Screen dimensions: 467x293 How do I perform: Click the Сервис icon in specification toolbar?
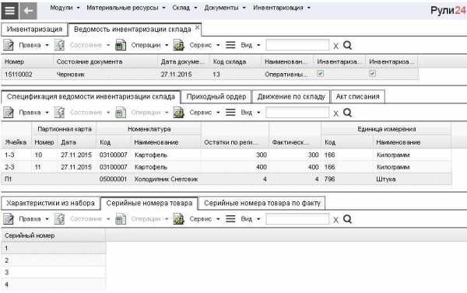pyautogui.click(x=179, y=113)
